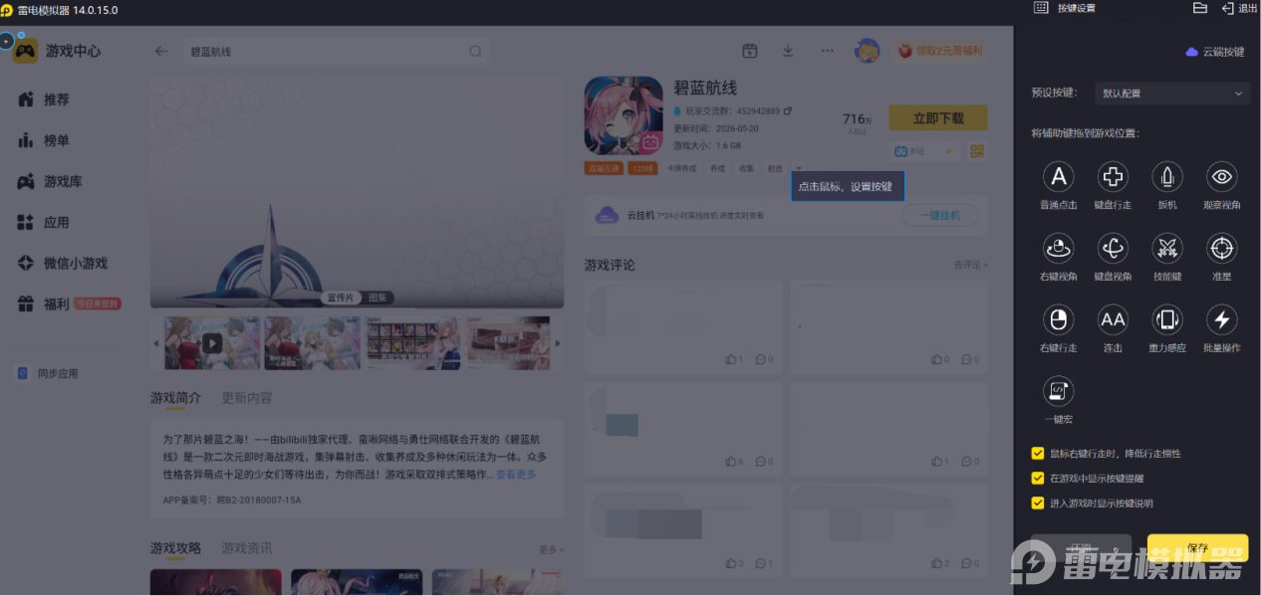Image resolution: width=1261 pixels, height=596 pixels.
Task: Switch to 图集 gallery tab
Action: click(378, 298)
